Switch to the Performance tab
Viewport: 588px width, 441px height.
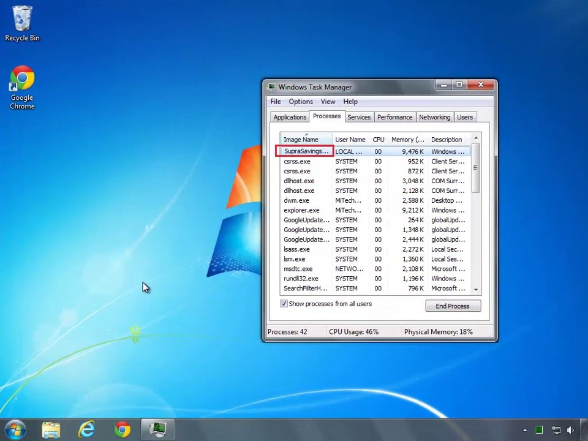[394, 117]
